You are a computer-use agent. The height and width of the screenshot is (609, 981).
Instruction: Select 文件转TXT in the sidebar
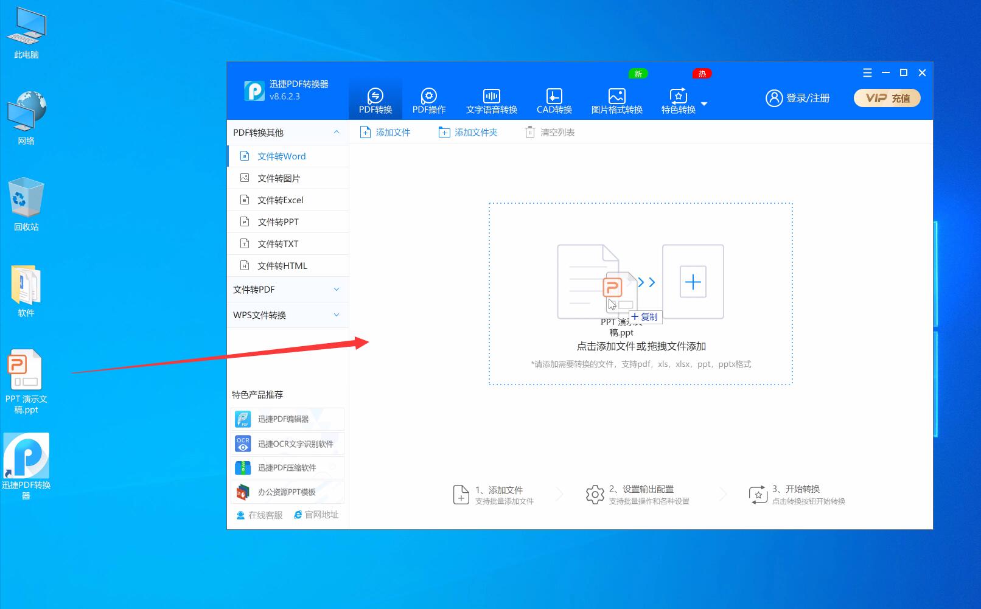(x=288, y=244)
